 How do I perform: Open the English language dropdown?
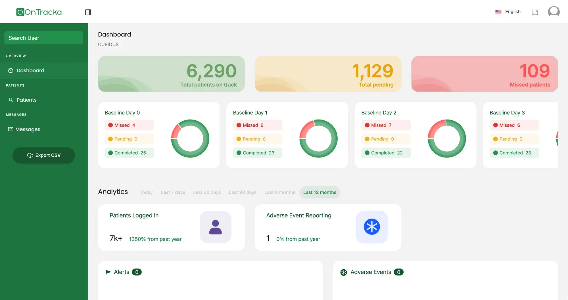(x=508, y=12)
